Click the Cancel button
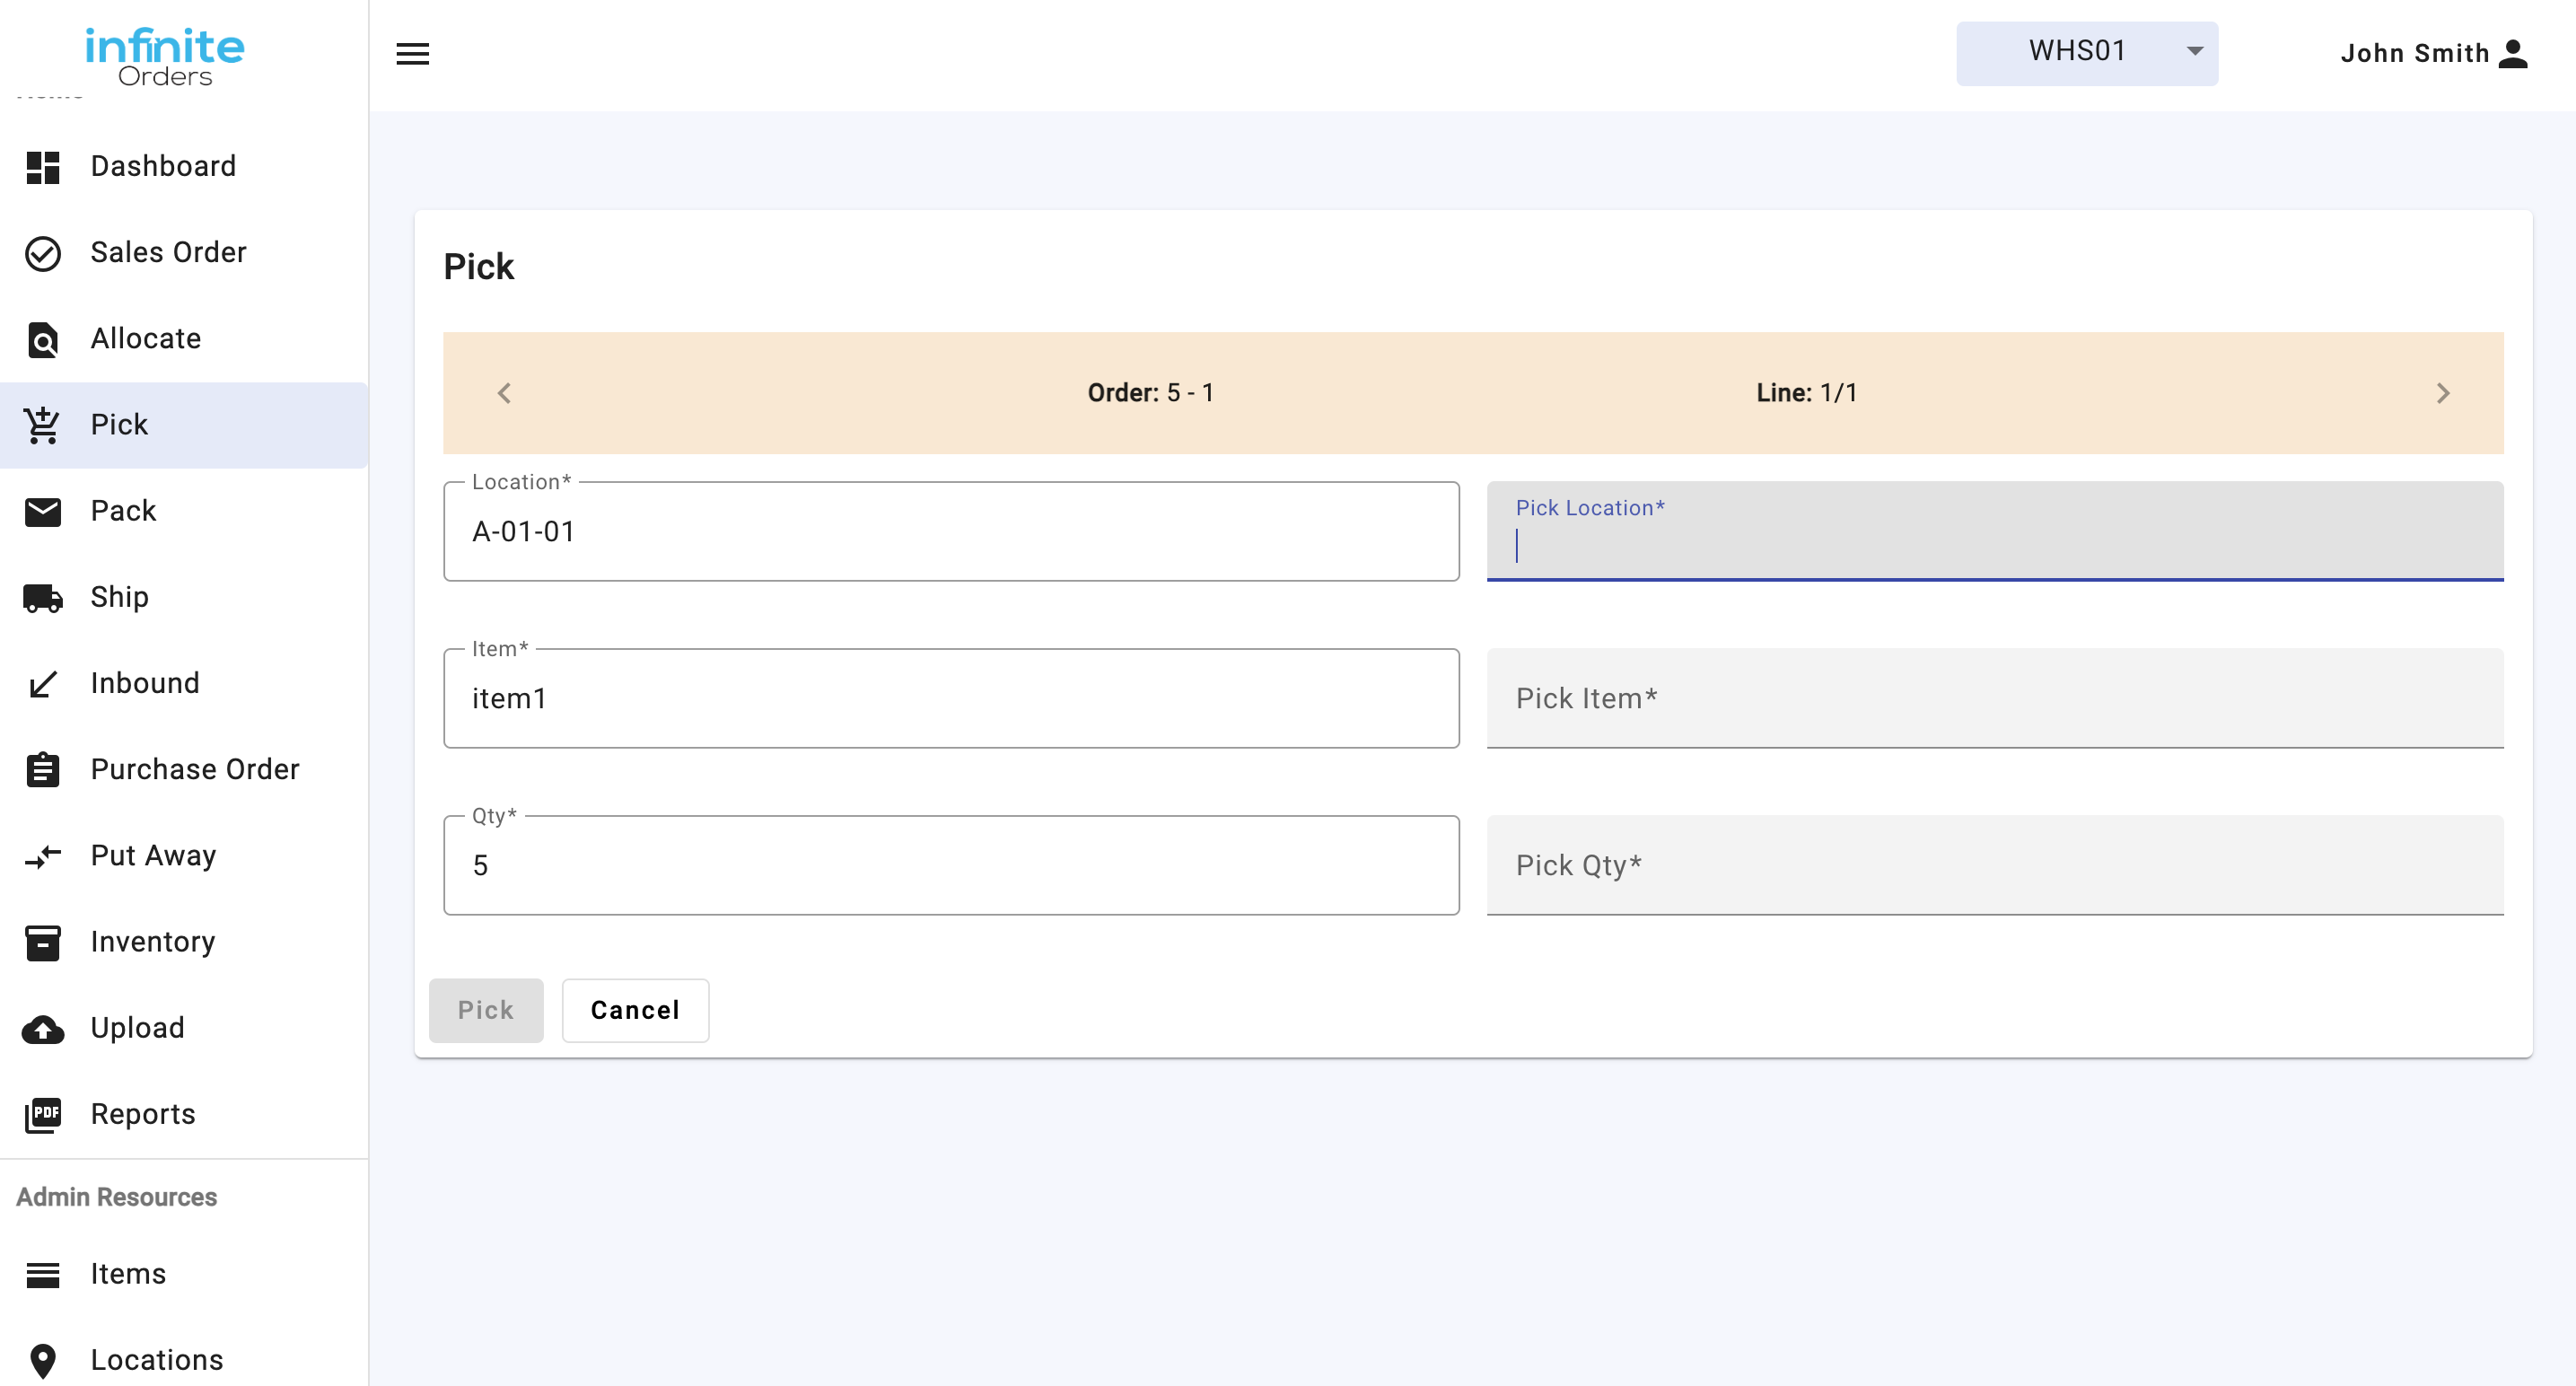 [635, 1010]
